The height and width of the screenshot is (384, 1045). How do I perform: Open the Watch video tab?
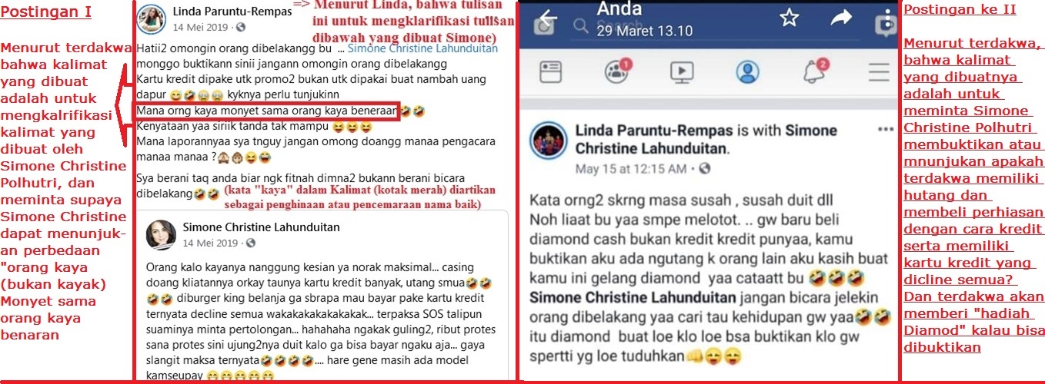coord(682,72)
